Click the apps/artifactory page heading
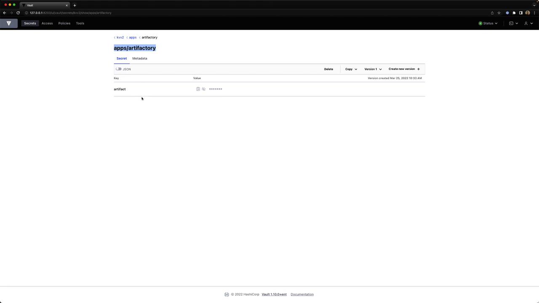Screen dimensions: 539x303 click(135, 48)
